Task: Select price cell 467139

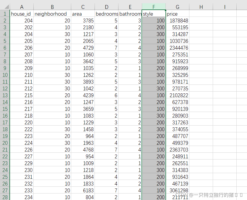Action: [177, 184]
